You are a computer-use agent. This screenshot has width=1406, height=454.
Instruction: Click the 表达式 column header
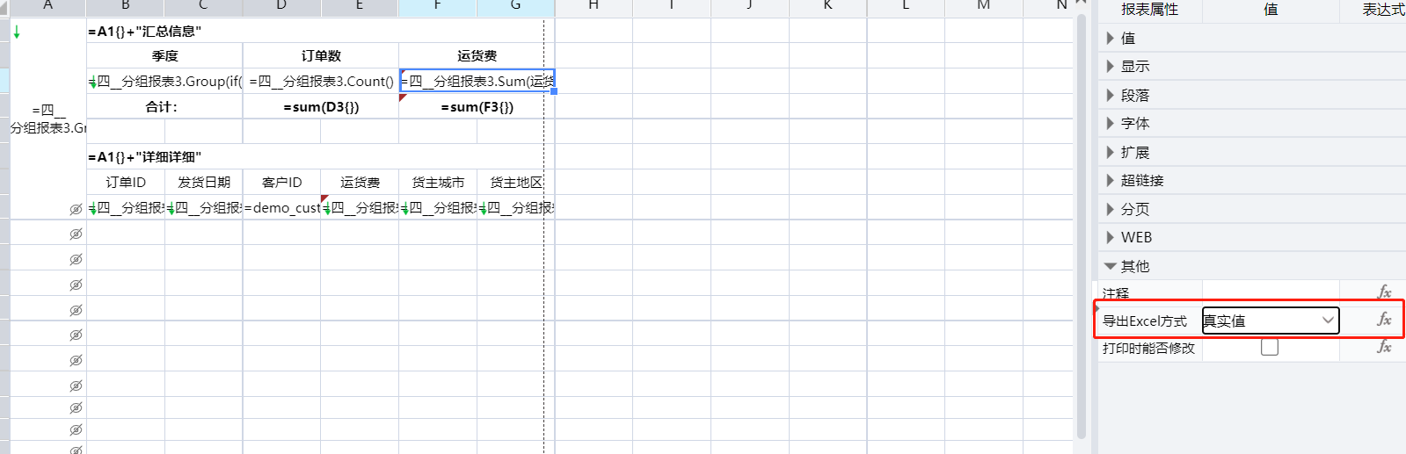1381,10
